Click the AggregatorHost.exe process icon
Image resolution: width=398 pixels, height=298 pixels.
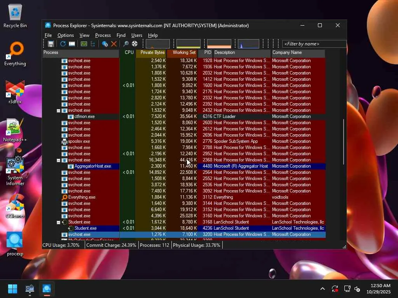71,166
